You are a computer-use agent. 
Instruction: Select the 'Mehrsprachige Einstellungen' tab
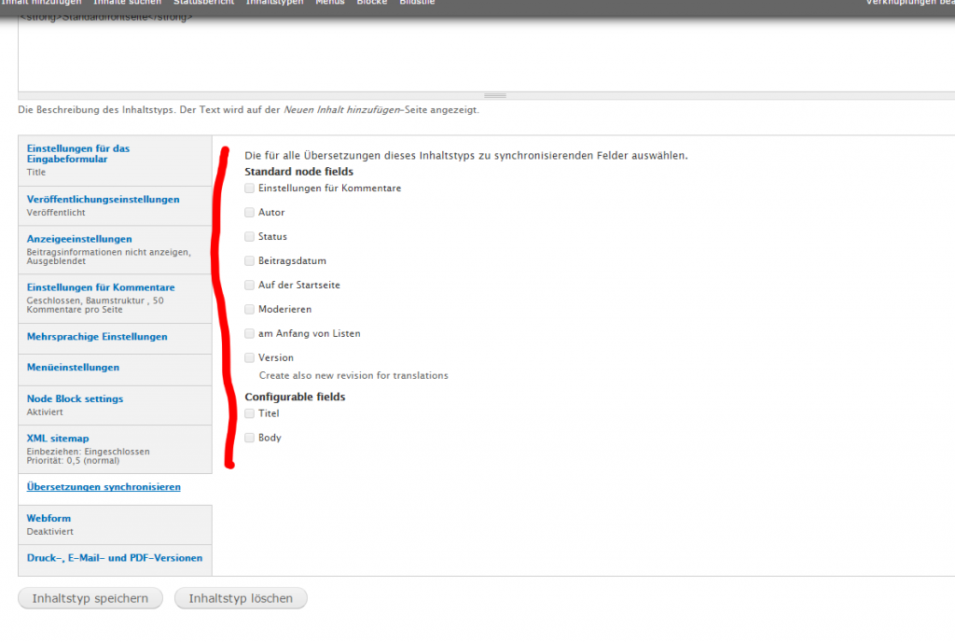click(97, 337)
